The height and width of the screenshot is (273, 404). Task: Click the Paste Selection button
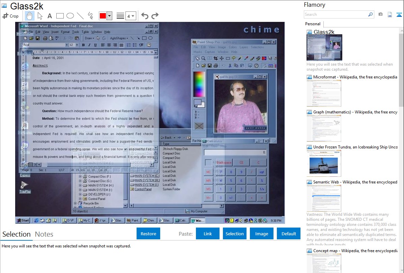pyautogui.click(x=235, y=234)
